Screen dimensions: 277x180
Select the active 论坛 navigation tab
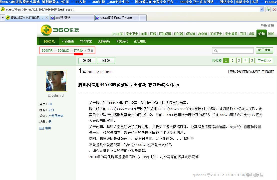point(261,34)
